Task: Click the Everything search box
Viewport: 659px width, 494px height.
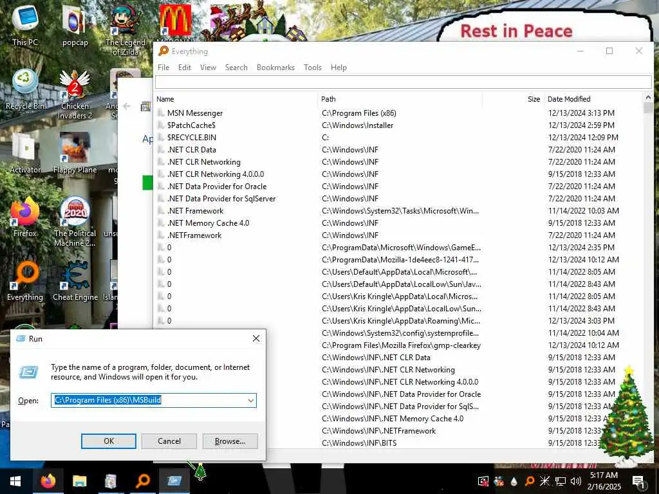Action: pos(403,82)
